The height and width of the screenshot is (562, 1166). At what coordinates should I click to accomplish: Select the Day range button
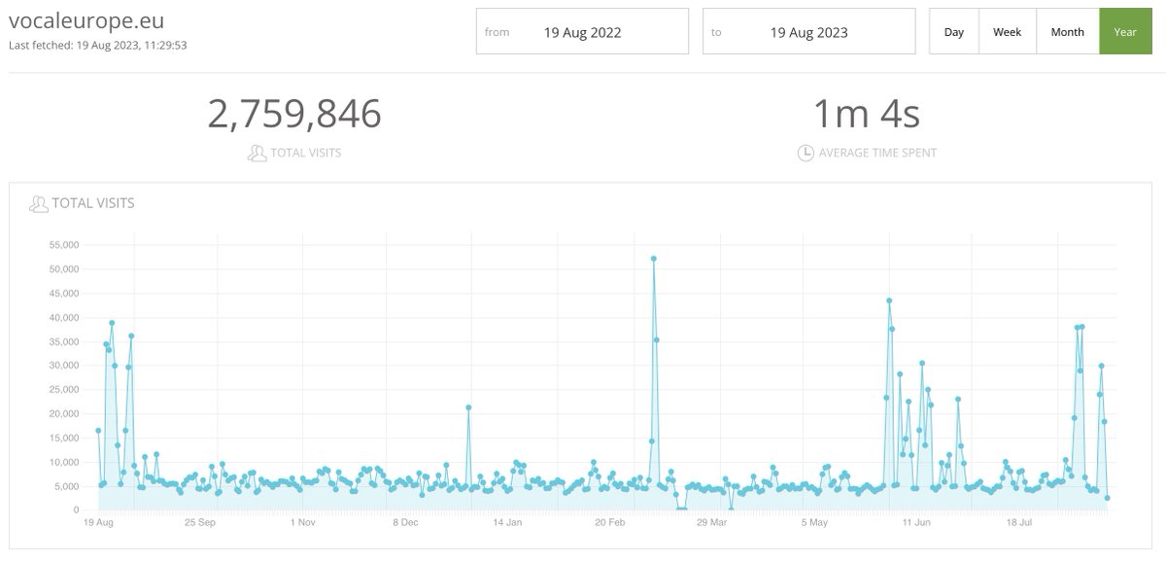pos(954,31)
